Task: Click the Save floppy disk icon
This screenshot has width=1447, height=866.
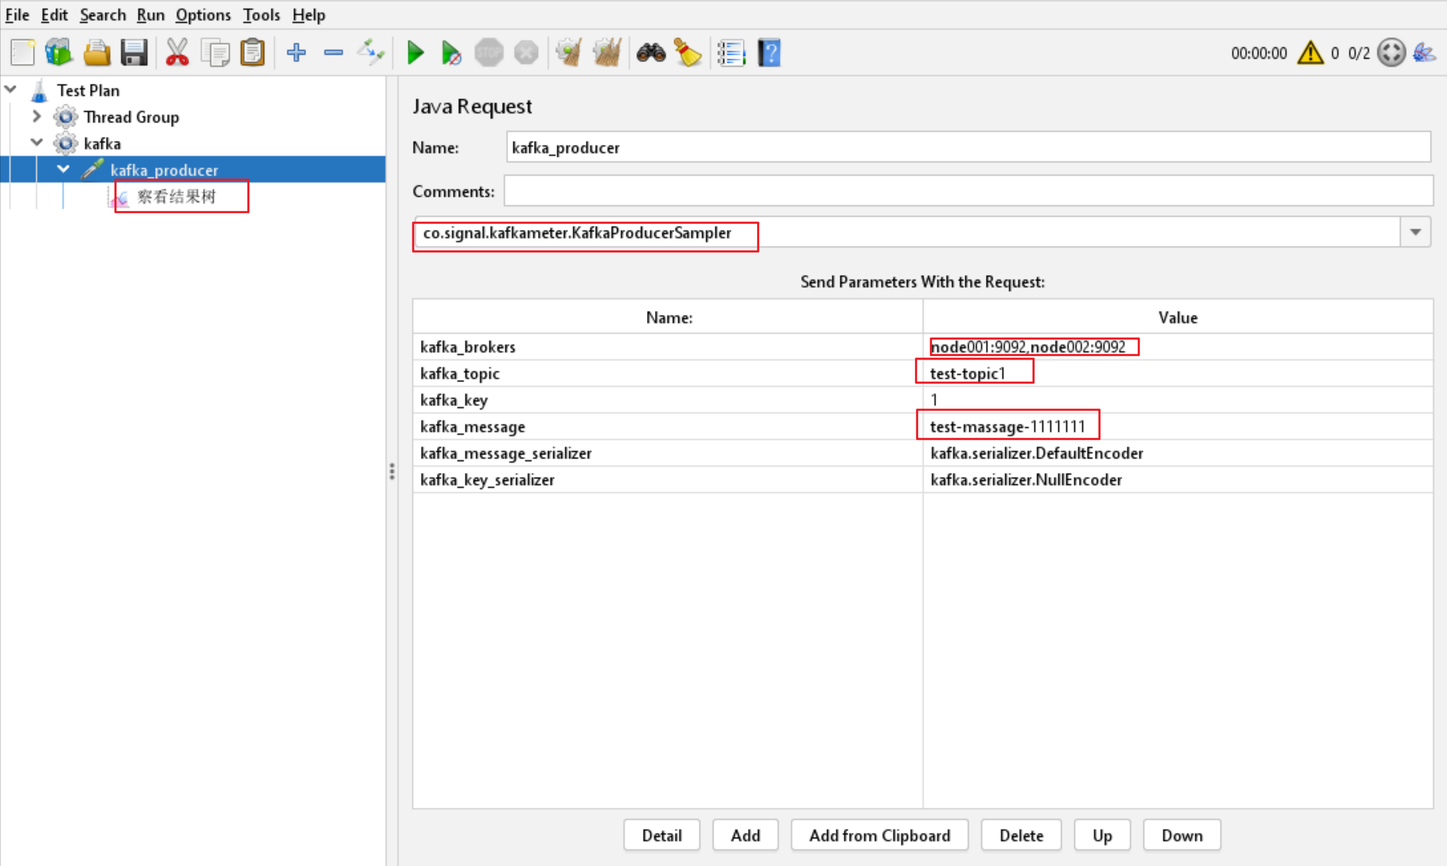Action: [x=133, y=53]
